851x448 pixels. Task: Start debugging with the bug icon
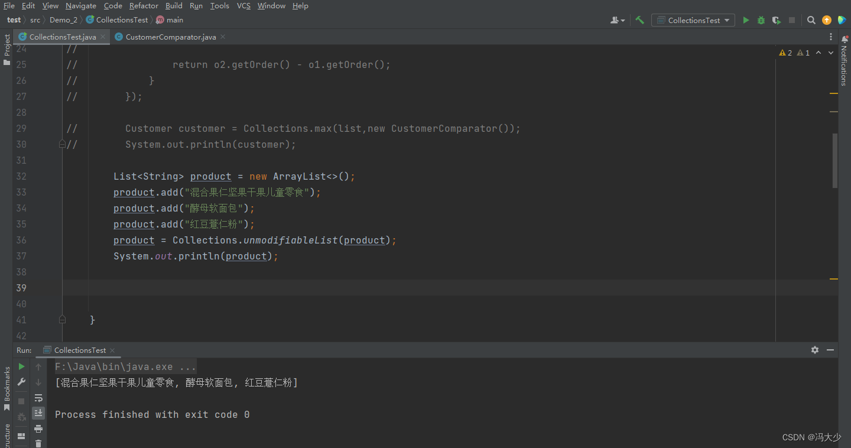click(x=761, y=20)
